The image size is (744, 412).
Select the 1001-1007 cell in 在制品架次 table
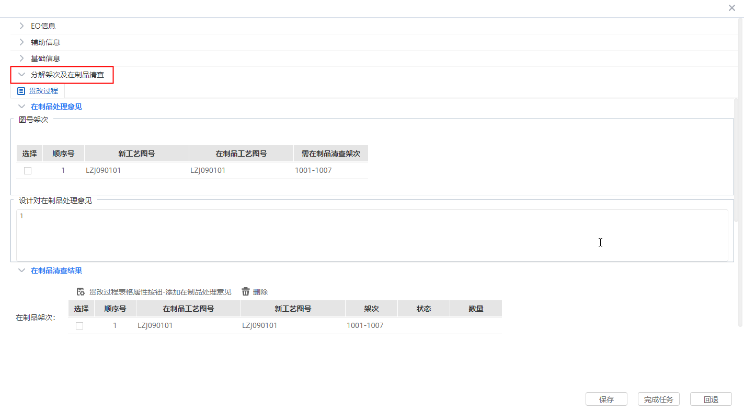tap(365, 325)
